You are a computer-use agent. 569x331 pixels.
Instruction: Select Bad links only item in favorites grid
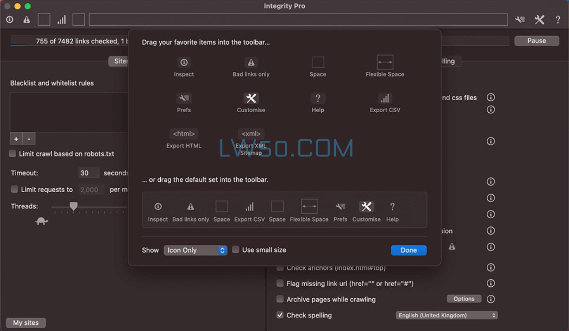point(251,67)
